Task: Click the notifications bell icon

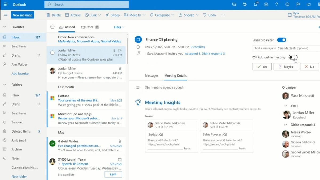Action: [255, 5]
